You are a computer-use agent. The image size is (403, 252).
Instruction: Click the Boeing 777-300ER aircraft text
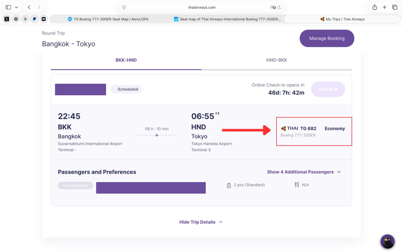298,135
